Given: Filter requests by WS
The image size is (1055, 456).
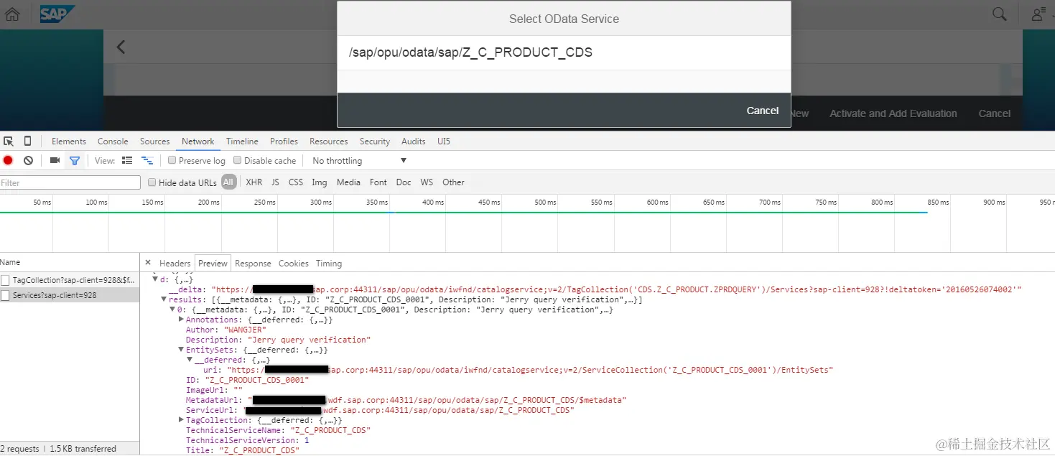Looking at the screenshot, I should 427,182.
